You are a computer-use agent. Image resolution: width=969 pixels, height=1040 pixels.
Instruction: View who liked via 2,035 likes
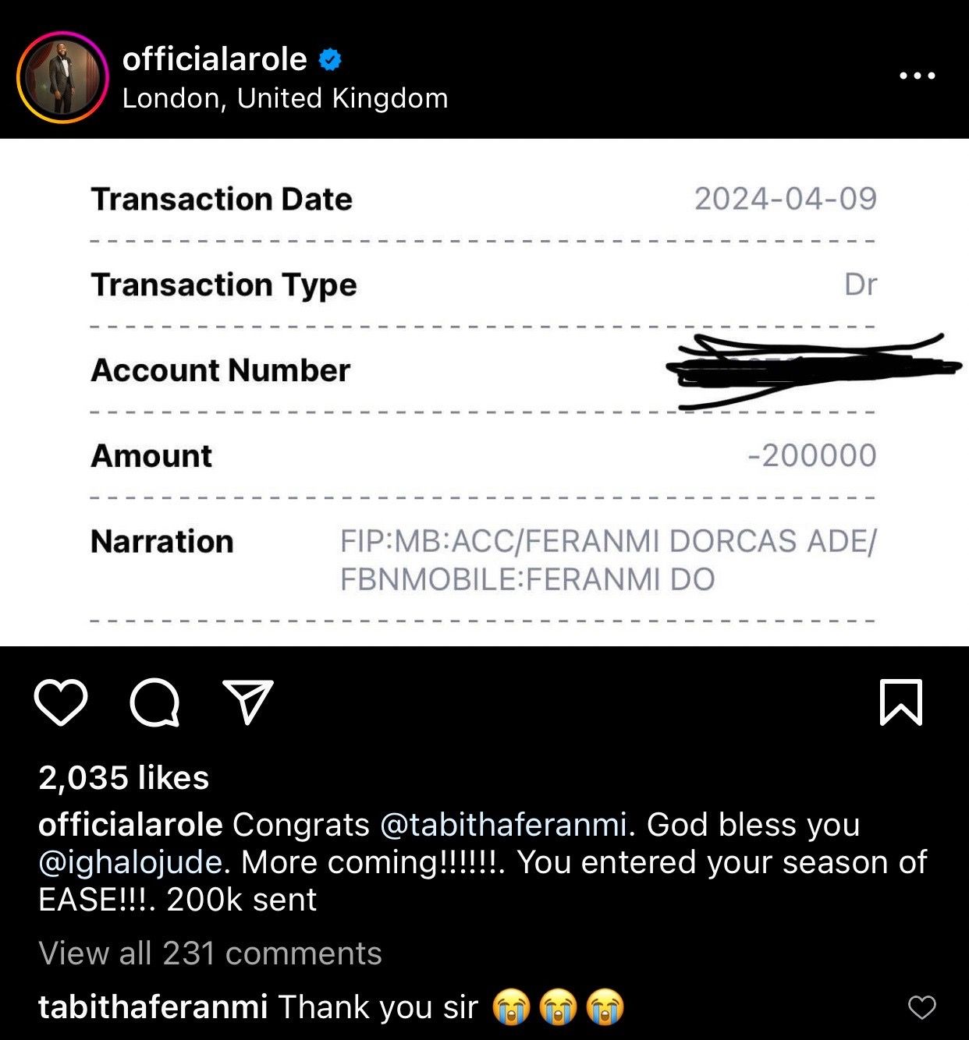[x=124, y=777]
